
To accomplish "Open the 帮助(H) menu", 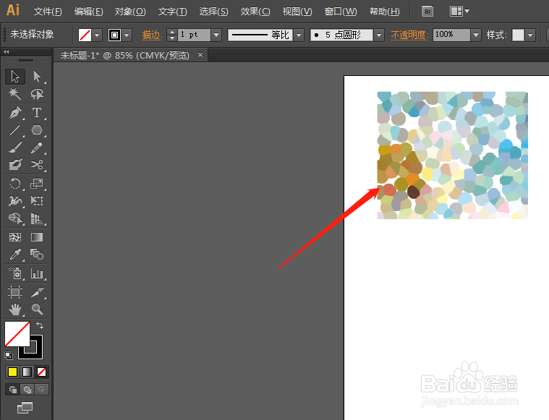I will point(384,12).
